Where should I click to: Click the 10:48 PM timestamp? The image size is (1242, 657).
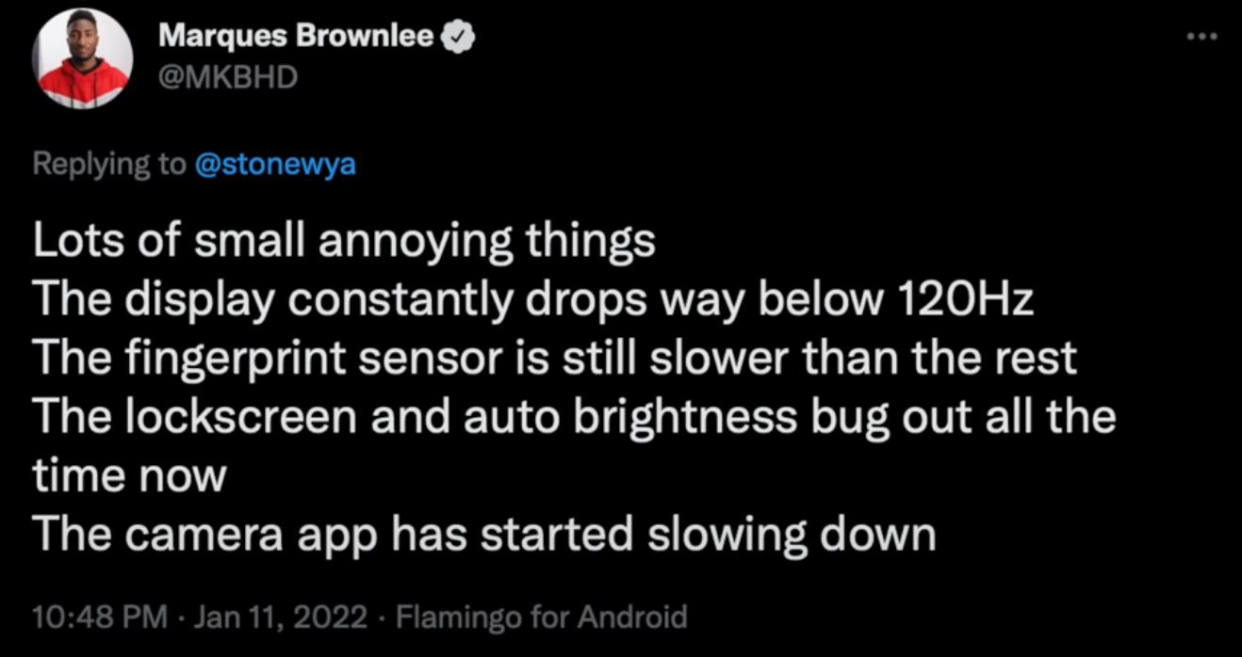(100, 617)
